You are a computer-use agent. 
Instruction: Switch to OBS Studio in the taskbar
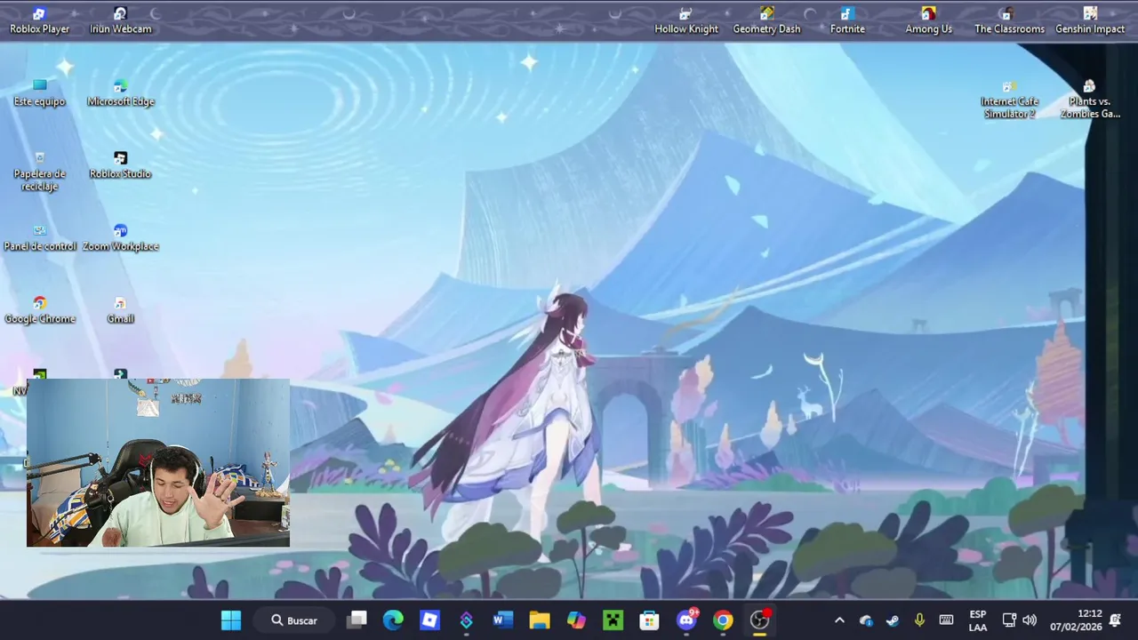coord(759,620)
